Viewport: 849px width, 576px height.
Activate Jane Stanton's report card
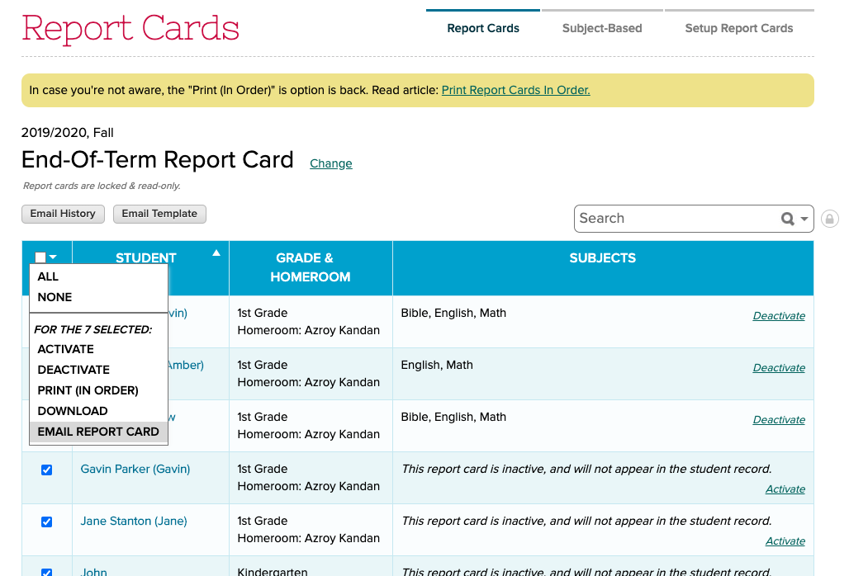[x=785, y=541]
